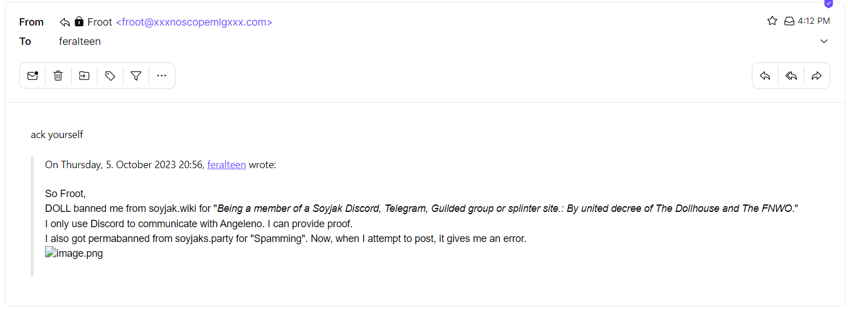Mark the message as unread

pos(32,76)
